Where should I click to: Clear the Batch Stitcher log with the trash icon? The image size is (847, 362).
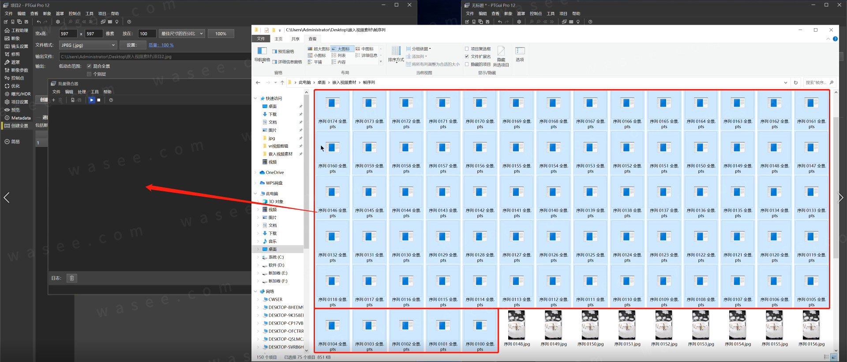pyautogui.click(x=72, y=278)
